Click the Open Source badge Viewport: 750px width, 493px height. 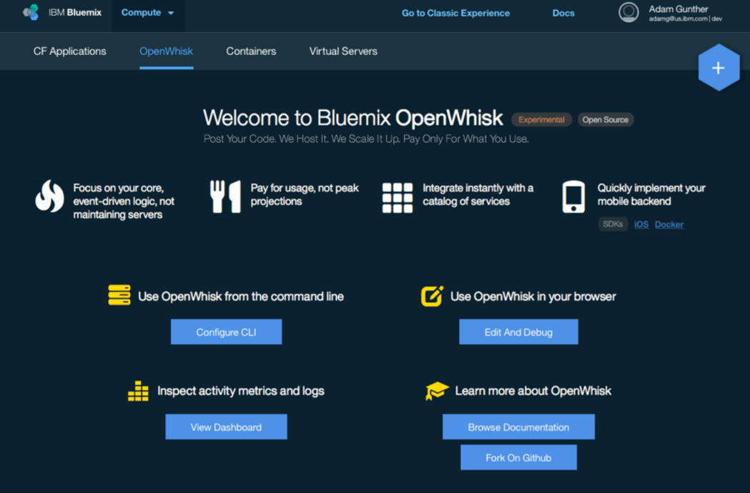point(605,119)
